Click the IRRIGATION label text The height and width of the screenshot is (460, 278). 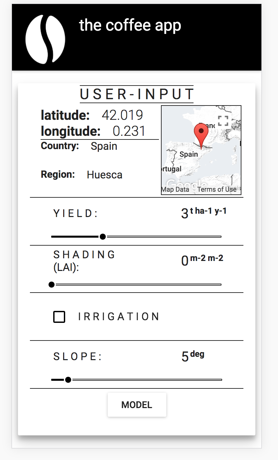tap(119, 317)
